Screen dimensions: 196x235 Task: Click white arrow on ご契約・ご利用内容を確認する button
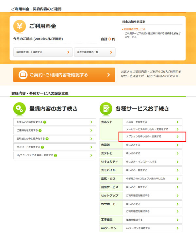pyautogui.click(x=108, y=75)
